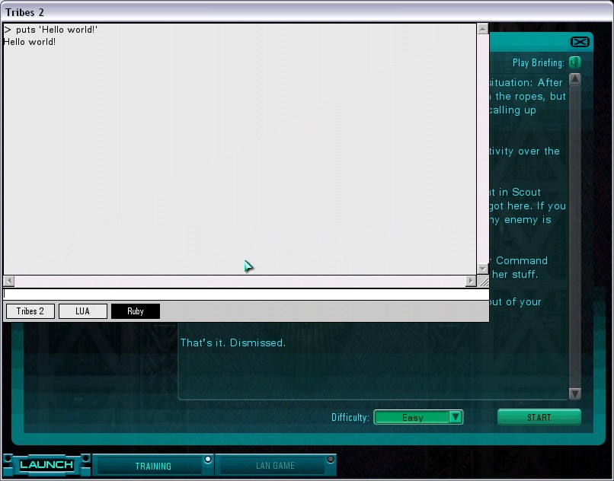Switch to the LUA console tab
This screenshot has height=481, width=614.
(x=82, y=311)
